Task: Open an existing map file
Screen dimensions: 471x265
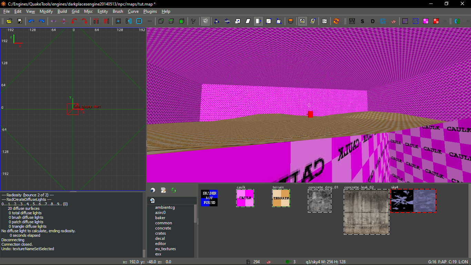Action: [x=9, y=21]
